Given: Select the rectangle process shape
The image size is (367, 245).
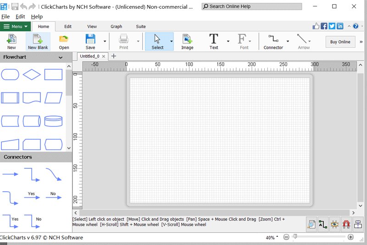Looking at the screenshot, I should [x=53, y=74].
